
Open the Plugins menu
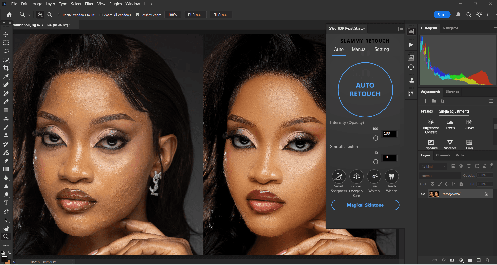[115, 4]
